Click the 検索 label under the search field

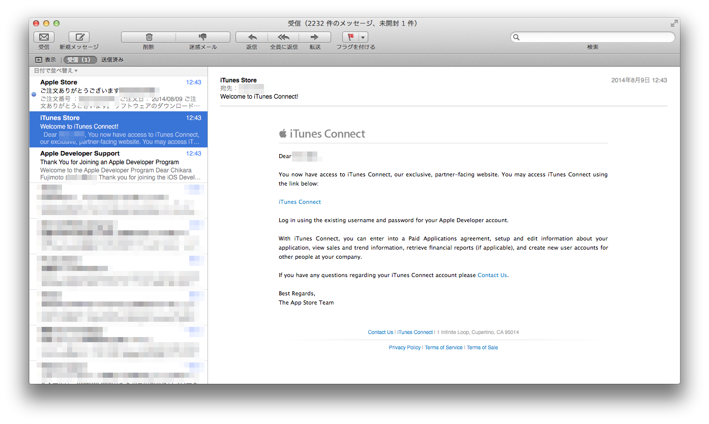(x=593, y=47)
